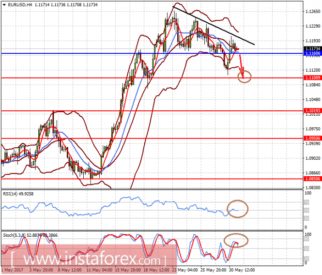This screenshot has height=275, width=322.
Task: Select the circle in the RSI panel
Action: [x=237, y=209]
